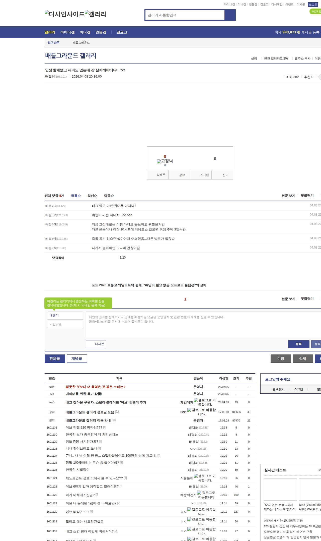321x541 pixels.
Task: Click the 비밀번호 password field
Action: (x=65, y=325)
